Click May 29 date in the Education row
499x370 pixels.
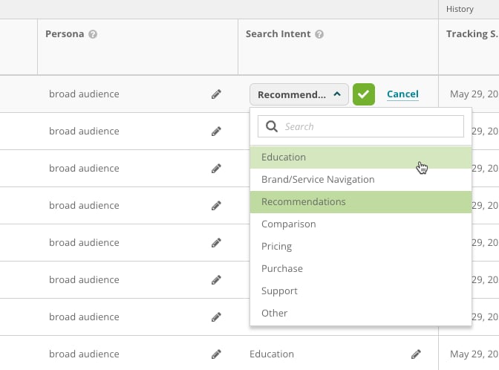[474, 354]
